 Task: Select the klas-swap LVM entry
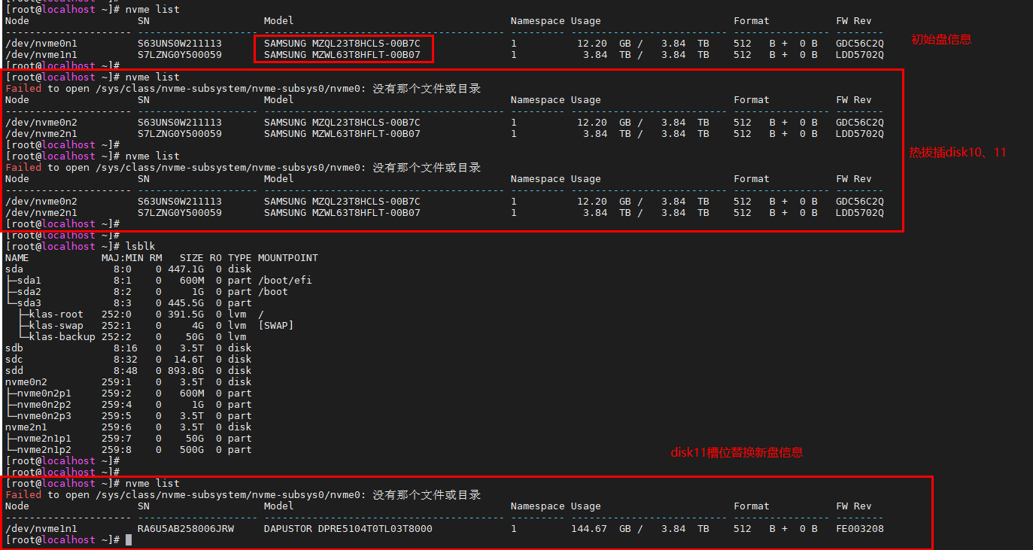(56, 325)
